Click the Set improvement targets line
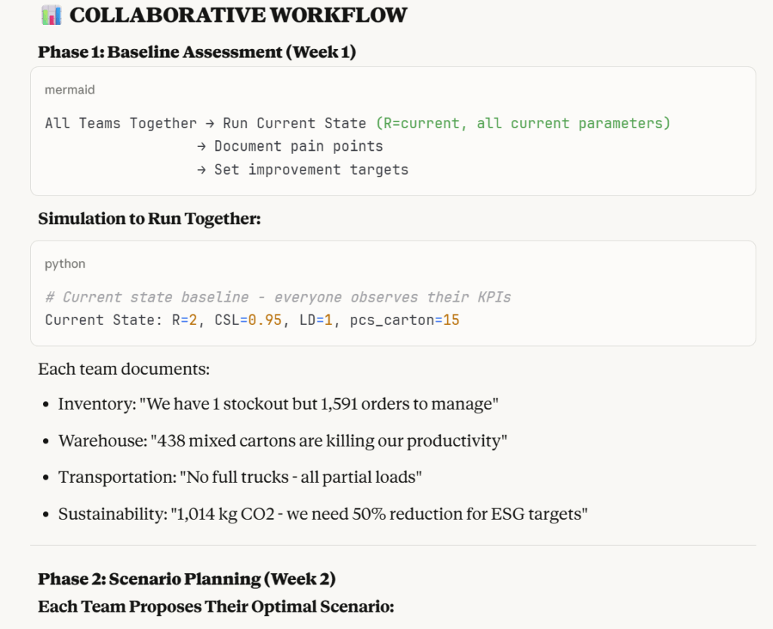Image resolution: width=773 pixels, height=629 pixels. 311,170
